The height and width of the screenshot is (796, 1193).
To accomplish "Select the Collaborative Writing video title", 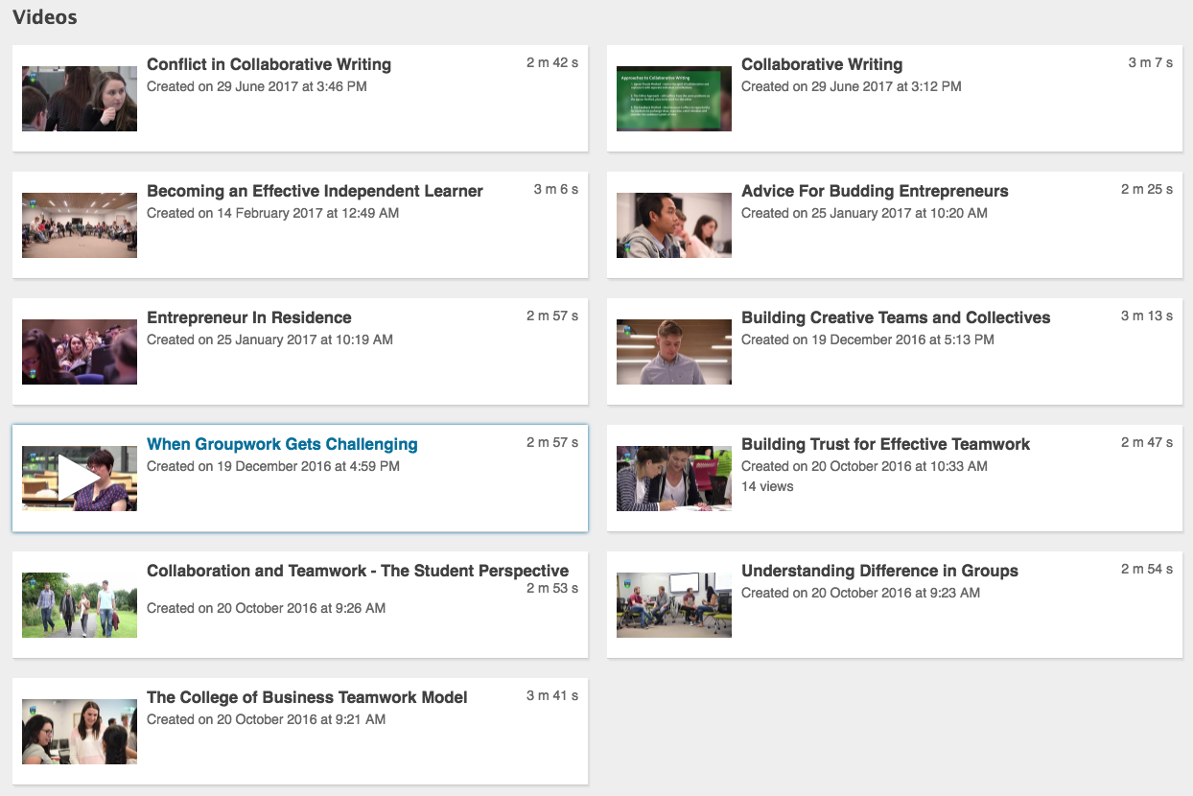I will (822, 64).
